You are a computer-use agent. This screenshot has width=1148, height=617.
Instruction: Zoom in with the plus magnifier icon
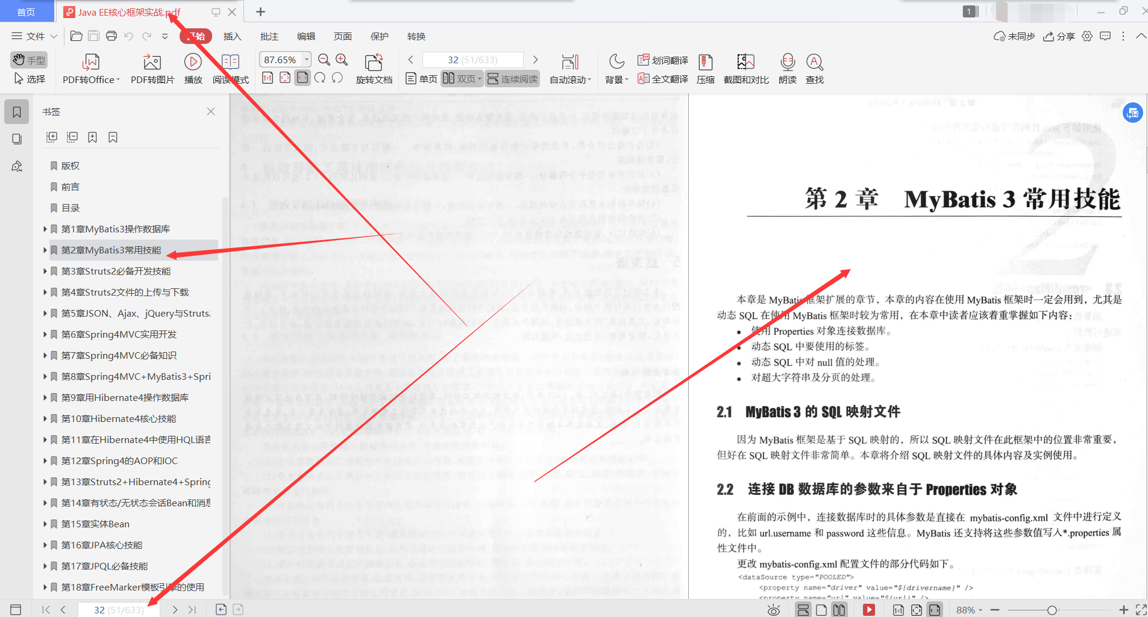click(x=342, y=60)
